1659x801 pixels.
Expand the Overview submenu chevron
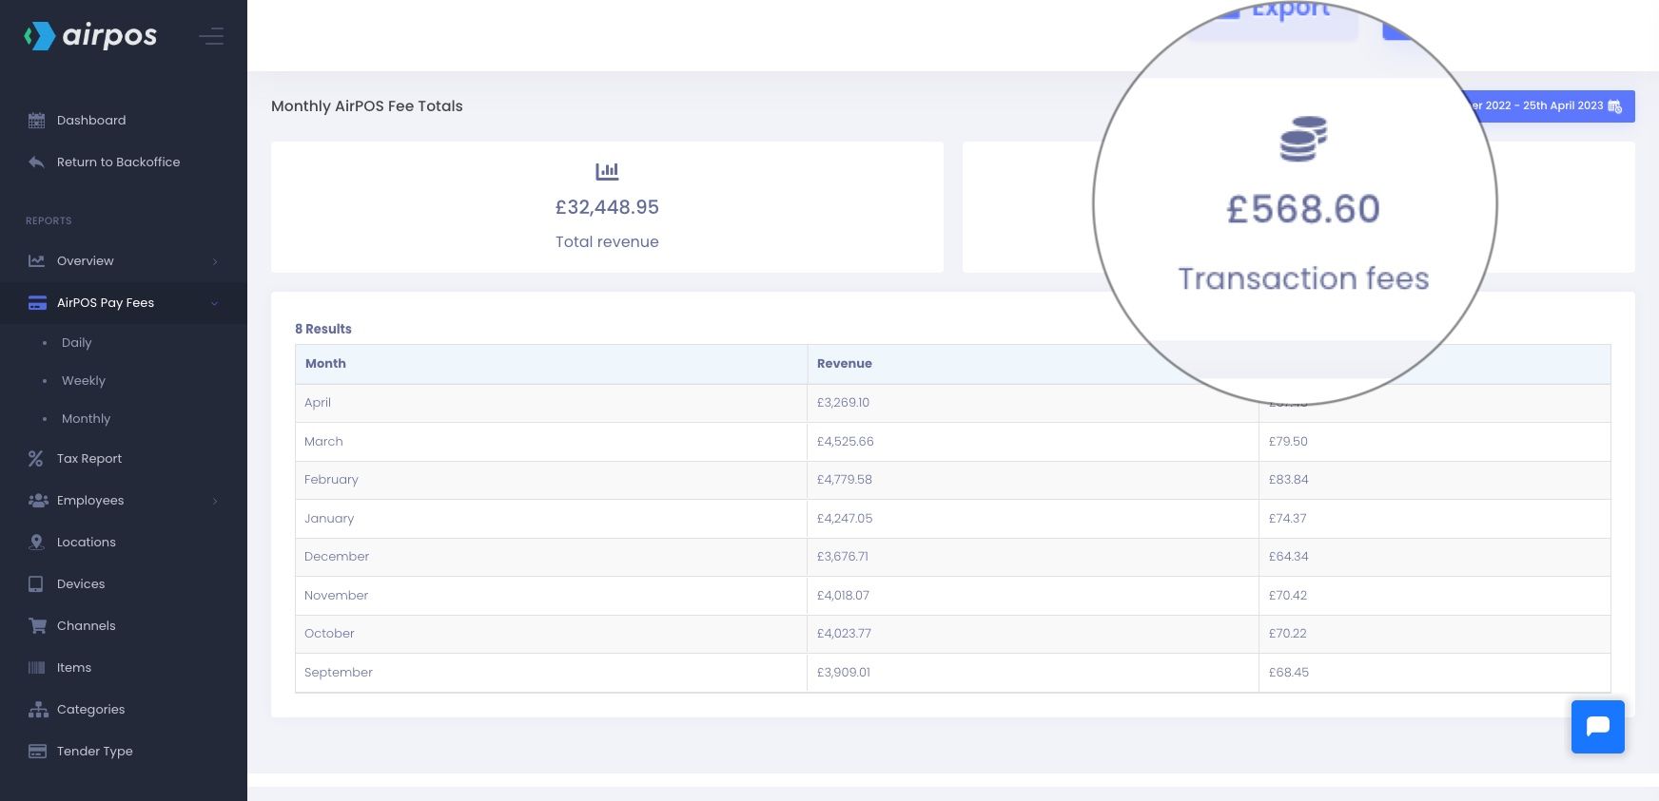click(215, 261)
